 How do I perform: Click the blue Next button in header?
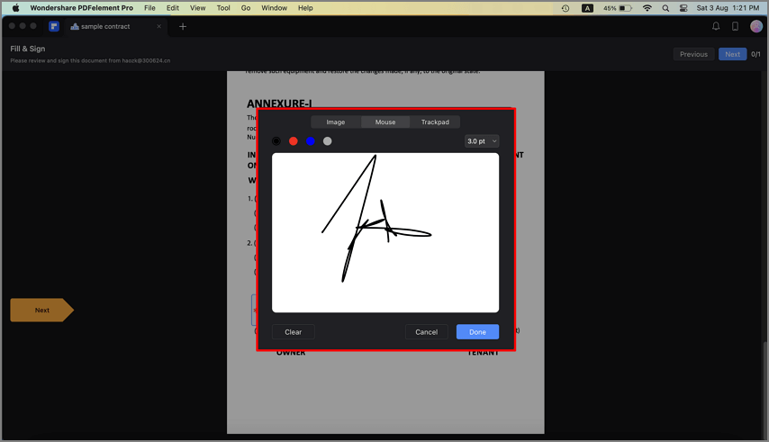[732, 54]
